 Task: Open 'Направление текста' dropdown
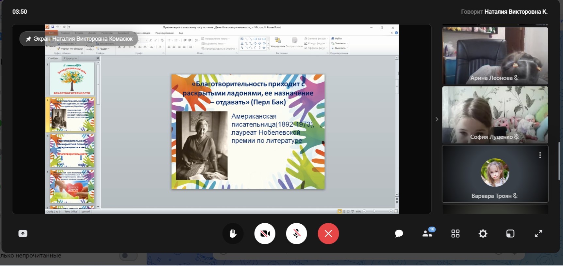[x=215, y=38]
